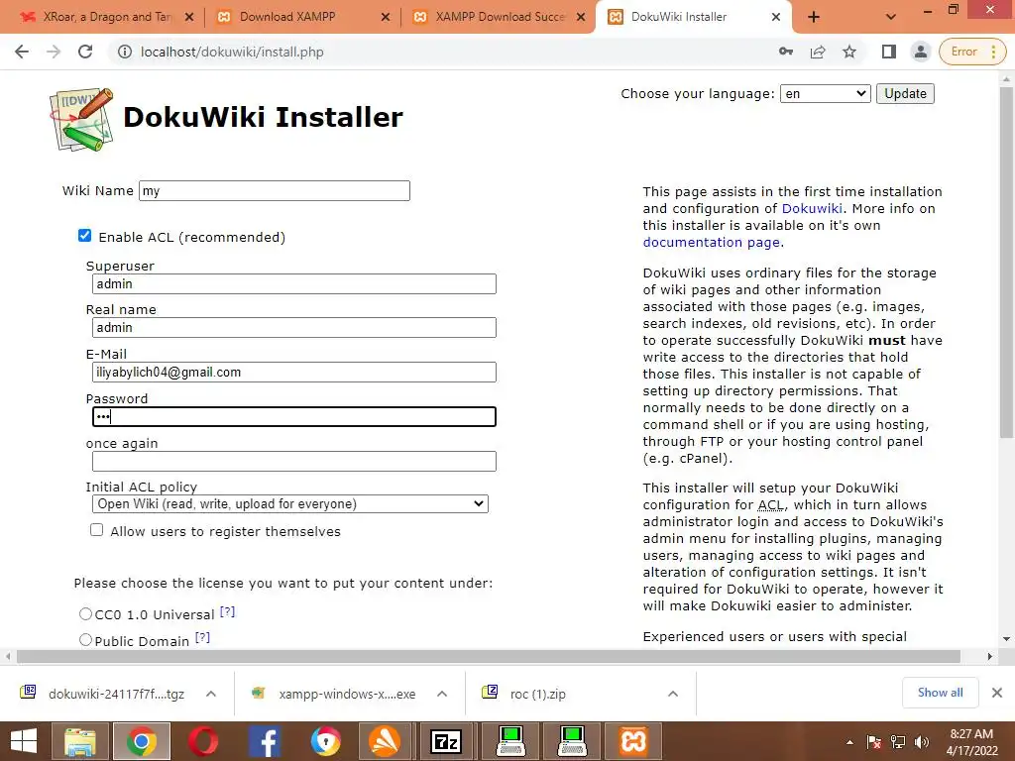Click the share page icon

(x=818, y=52)
